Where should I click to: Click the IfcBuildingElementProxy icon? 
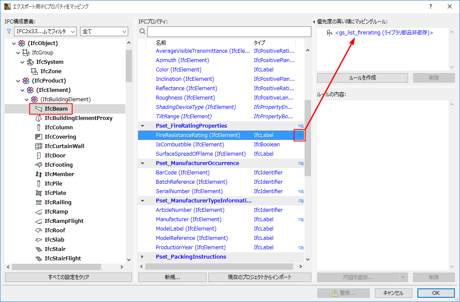pyautogui.click(x=38, y=118)
